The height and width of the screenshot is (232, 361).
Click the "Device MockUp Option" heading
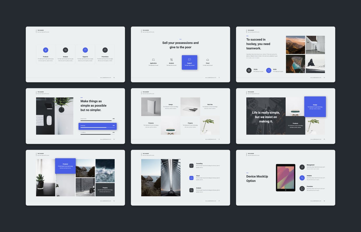[x=257, y=179]
